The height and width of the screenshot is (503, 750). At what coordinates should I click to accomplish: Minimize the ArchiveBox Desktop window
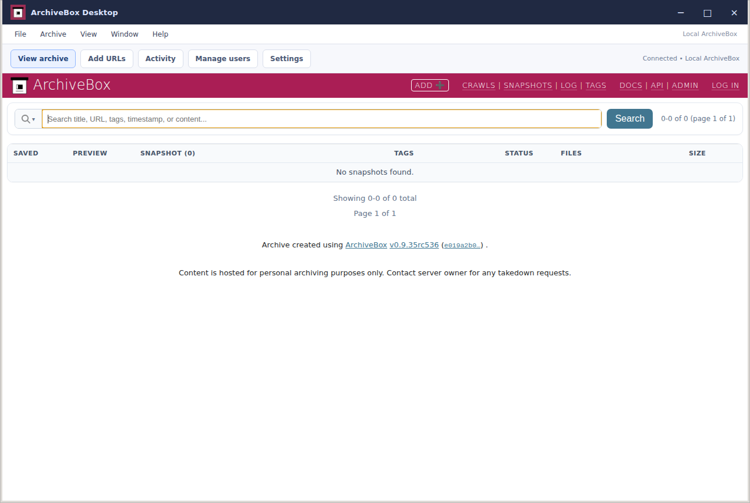[681, 12]
